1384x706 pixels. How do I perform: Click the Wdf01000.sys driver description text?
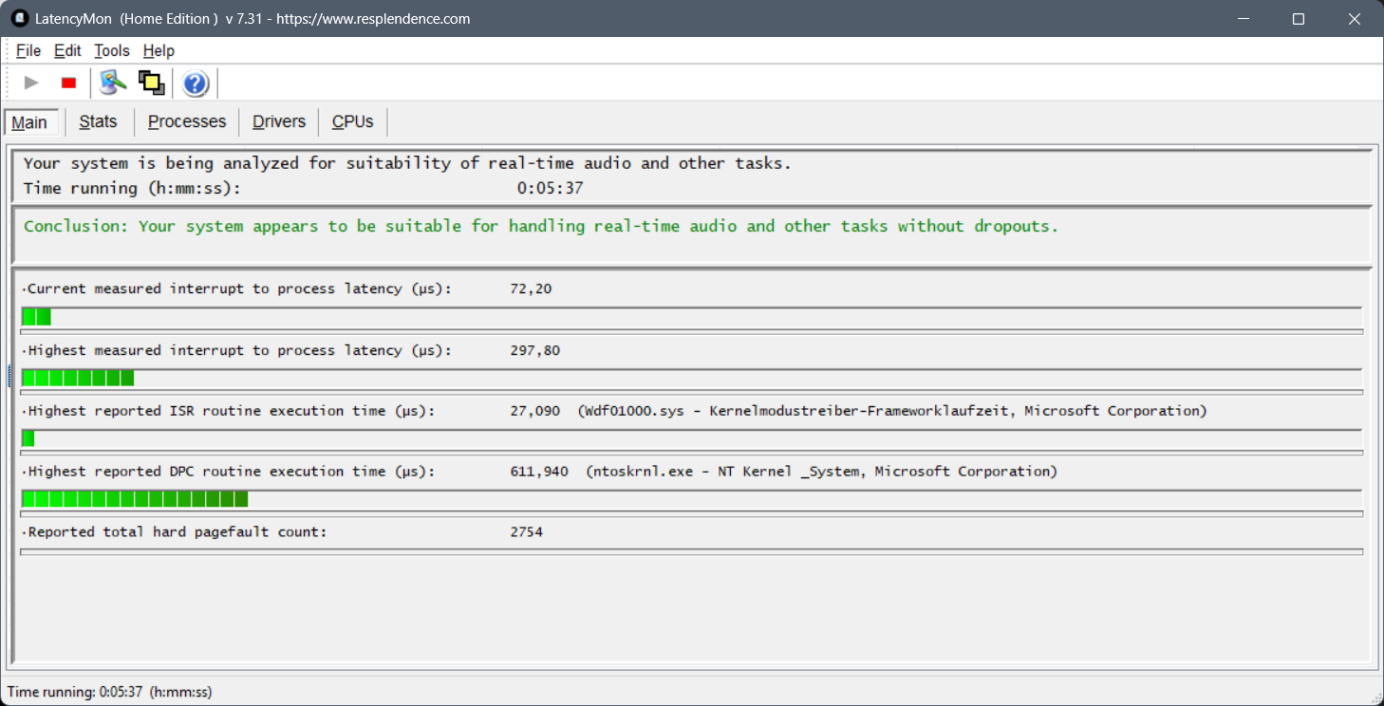pyautogui.click(x=891, y=411)
